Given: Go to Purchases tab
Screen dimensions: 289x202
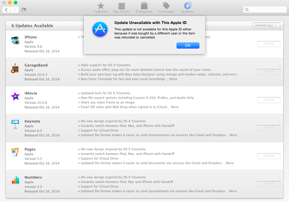Looking at the screenshot, I should coord(166,8).
